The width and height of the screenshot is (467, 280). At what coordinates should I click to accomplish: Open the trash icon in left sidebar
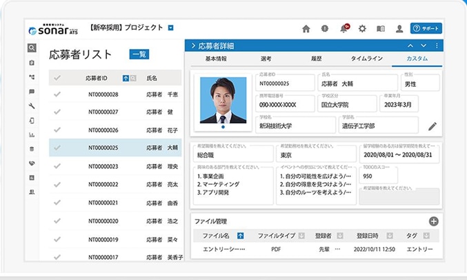point(32,148)
